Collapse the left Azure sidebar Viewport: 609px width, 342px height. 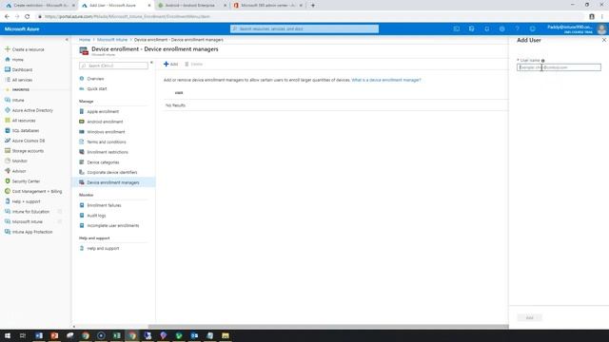pyautogui.click(x=67, y=40)
